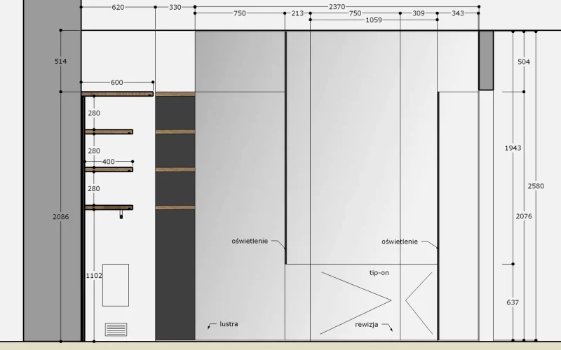Viewport: 561px width, 350px height.
Task: Select the 750 dimension next to 330
Action: (240, 13)
